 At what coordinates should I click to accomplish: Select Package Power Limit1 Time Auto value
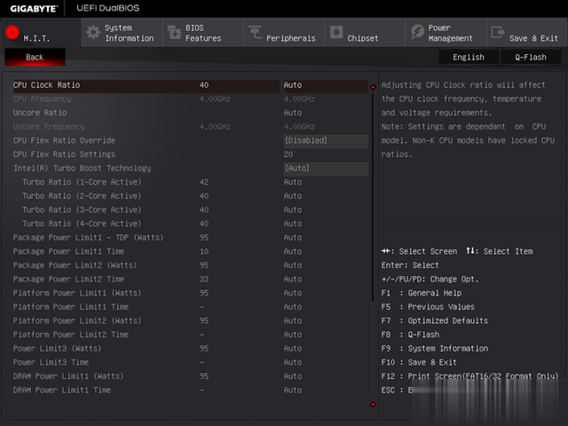(x=293, y=251)
